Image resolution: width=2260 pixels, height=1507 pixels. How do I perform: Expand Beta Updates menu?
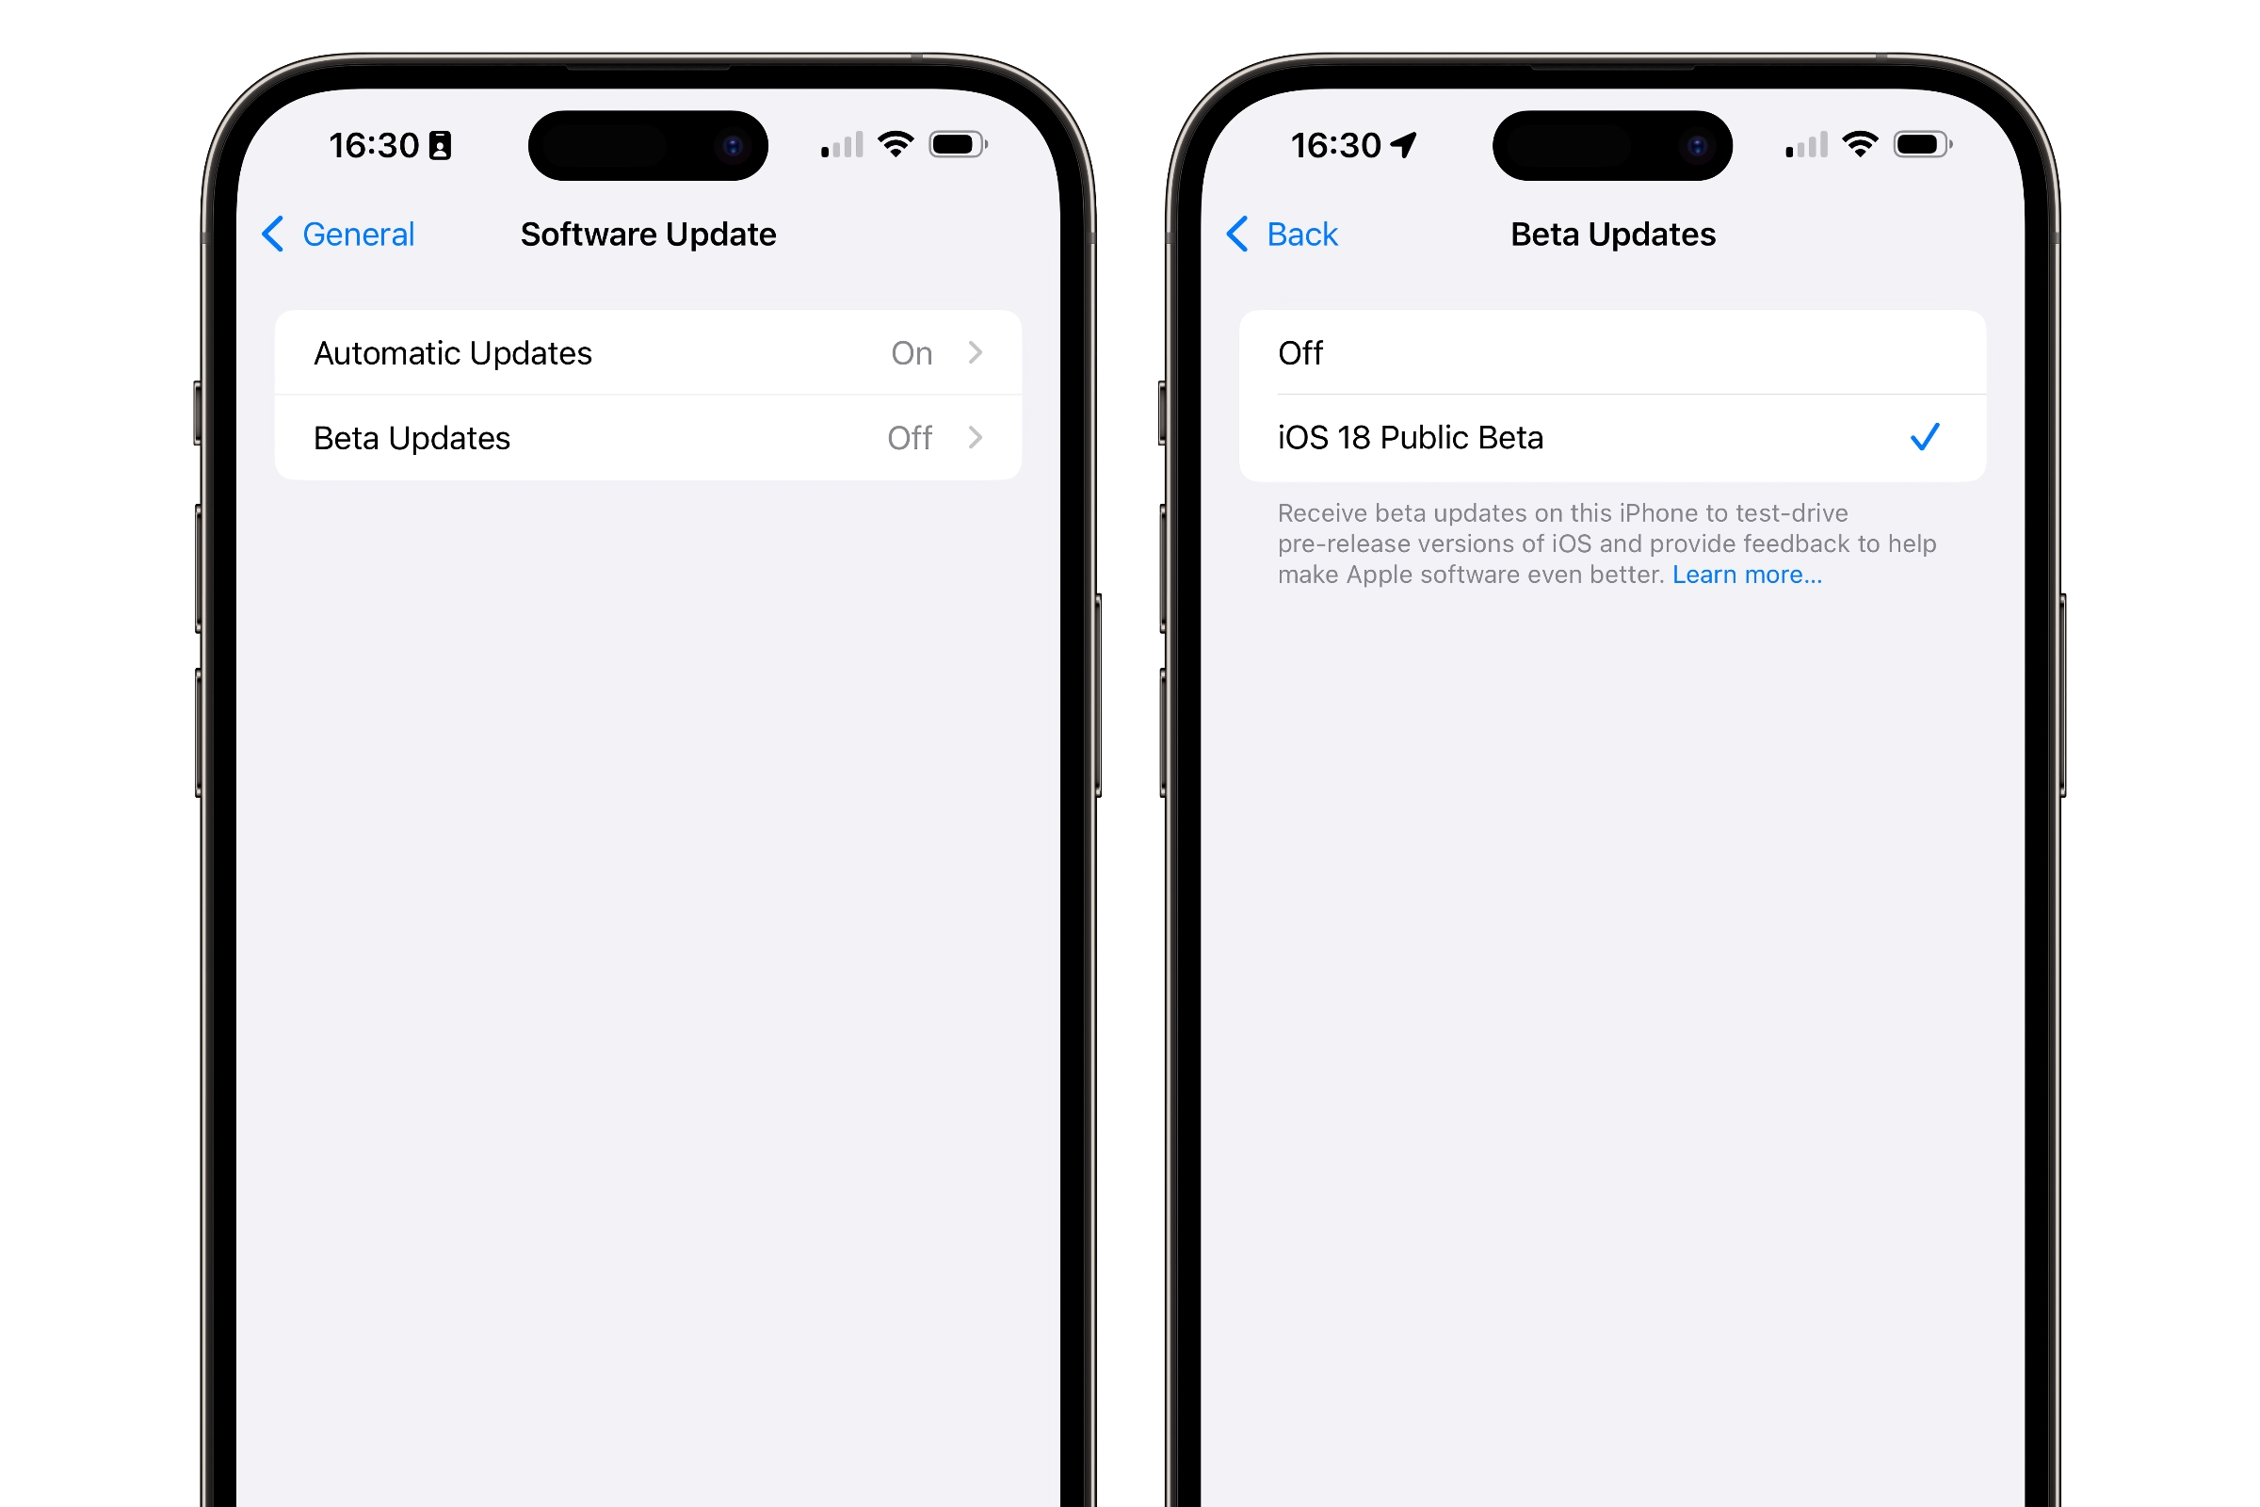click(x=648, y=437)
